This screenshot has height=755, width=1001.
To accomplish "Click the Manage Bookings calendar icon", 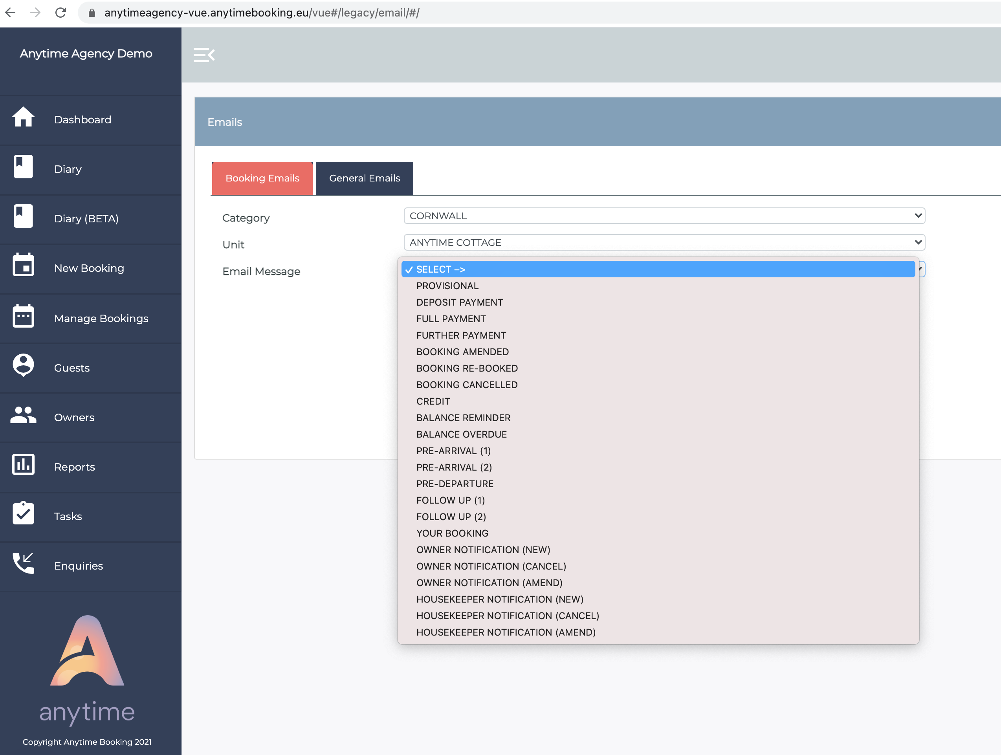I will pyautogui.click(x=23, y=316).
